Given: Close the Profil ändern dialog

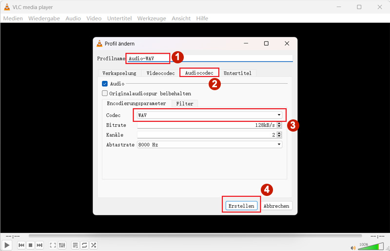Looking at the screenshot, I should pyautogui.click(x=287, y=43).
